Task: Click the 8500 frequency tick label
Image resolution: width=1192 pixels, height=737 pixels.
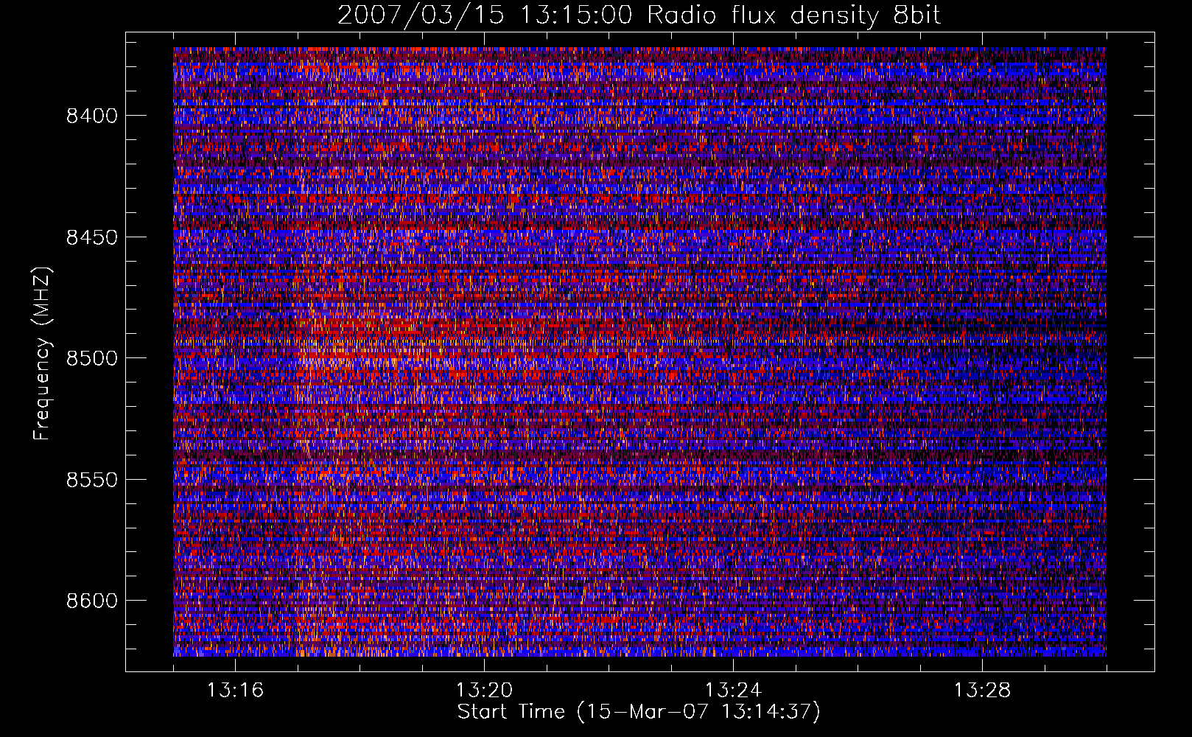Action: pos(92,358)
